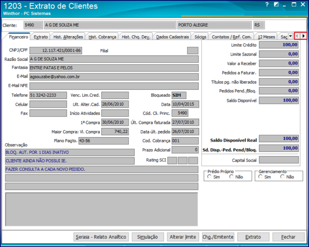This screenshot has height=247, width=309.
Task: Click the Razão Social field
Action: (114, 59)
